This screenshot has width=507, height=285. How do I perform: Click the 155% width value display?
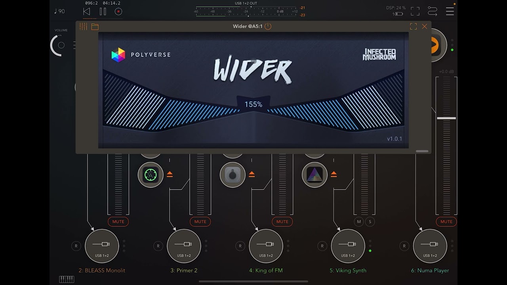253,104
